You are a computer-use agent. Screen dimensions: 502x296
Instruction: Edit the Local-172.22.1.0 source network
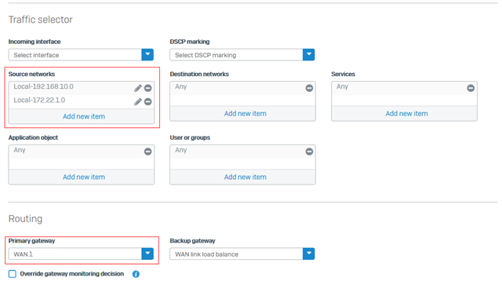point(138,102)
